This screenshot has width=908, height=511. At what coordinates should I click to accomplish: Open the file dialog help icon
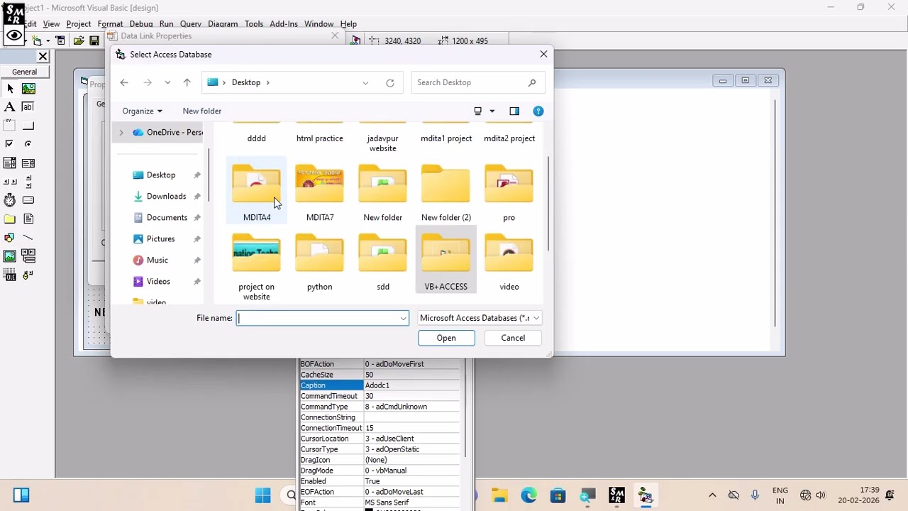[x=538, y=111]
